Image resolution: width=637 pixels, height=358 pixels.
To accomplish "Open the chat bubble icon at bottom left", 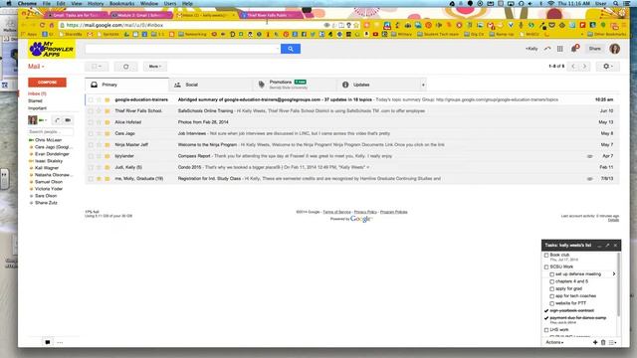I will (48, 342).
